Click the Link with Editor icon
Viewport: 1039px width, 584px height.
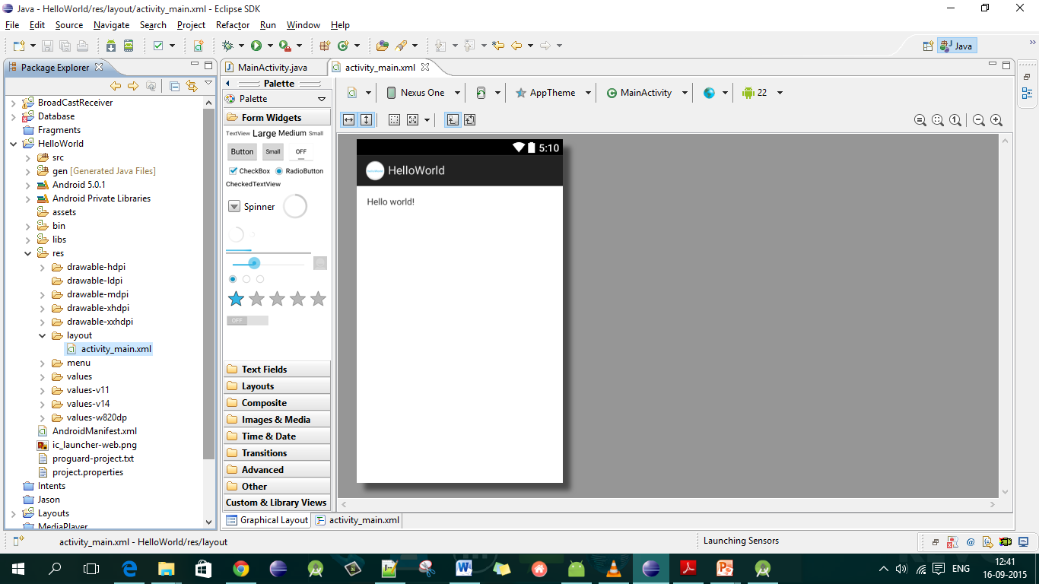point(191,86)
